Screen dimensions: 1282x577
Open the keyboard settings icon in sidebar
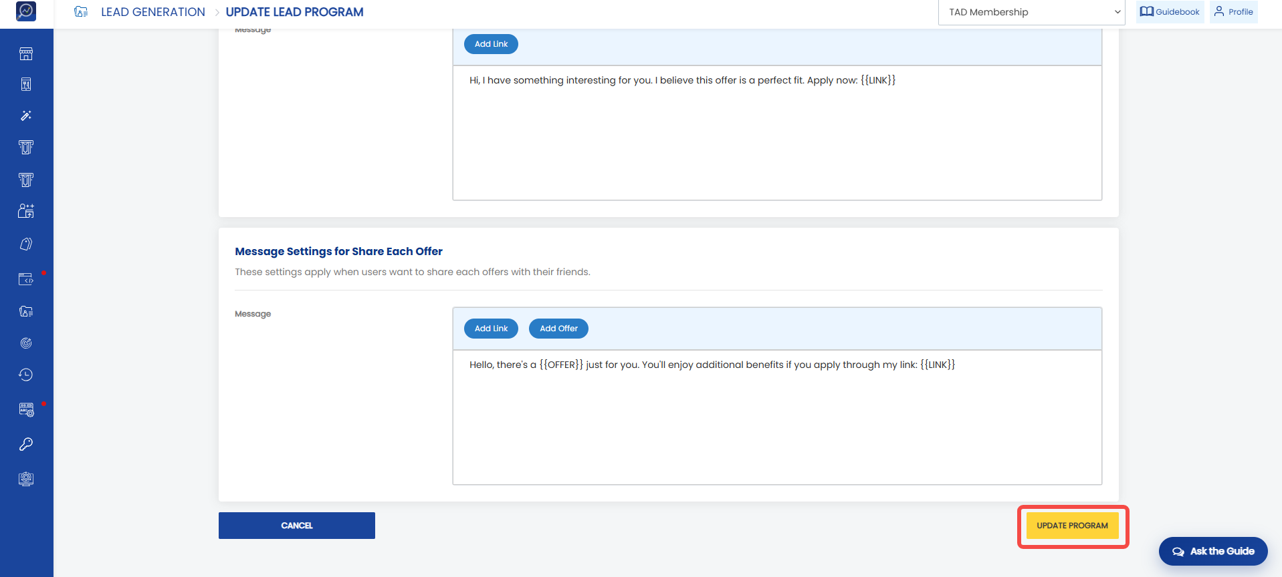26,409
